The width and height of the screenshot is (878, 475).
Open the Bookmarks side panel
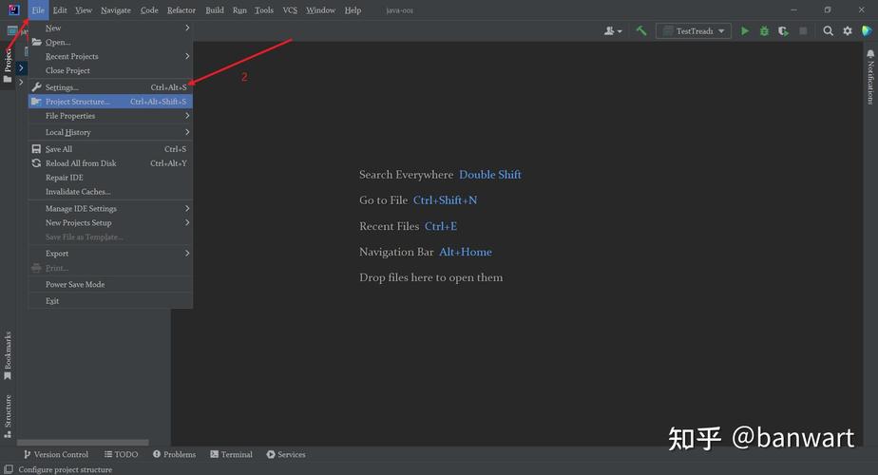click(8, 356)
